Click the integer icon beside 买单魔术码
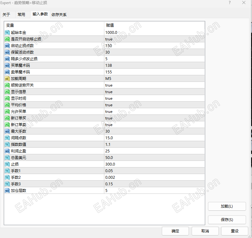The height and width of the screenshot is (238, 252). [x=7, y=66]
